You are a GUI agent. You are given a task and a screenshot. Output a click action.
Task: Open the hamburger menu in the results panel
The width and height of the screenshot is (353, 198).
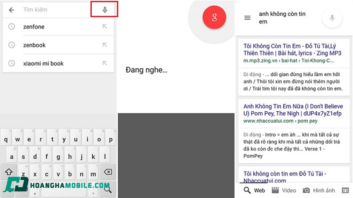[247, 18]
